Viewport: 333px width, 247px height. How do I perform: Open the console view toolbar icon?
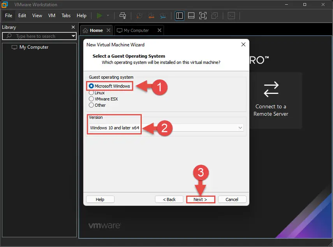231,16
